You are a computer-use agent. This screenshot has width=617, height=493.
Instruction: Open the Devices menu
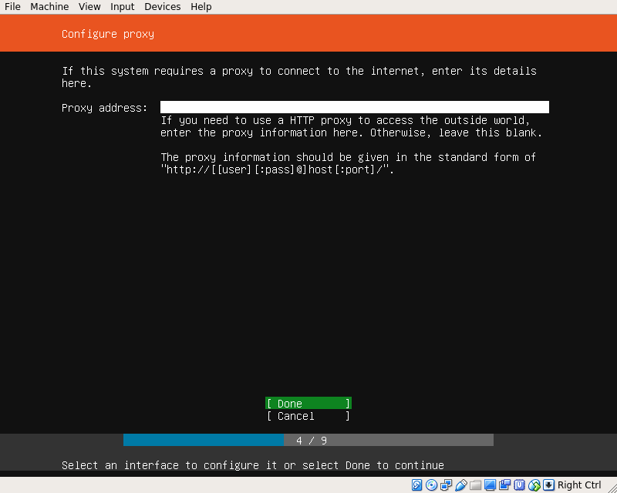162,7
